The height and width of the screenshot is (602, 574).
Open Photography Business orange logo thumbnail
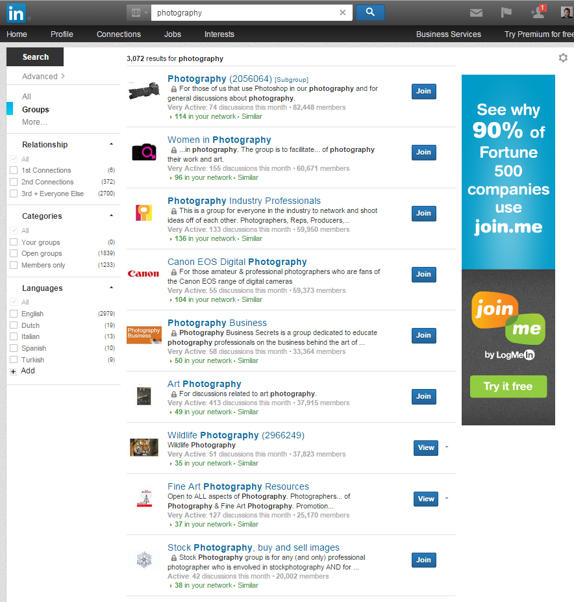[x=144, y=335]
